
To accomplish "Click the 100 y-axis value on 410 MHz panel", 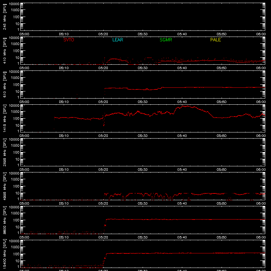I will [16, 51].
